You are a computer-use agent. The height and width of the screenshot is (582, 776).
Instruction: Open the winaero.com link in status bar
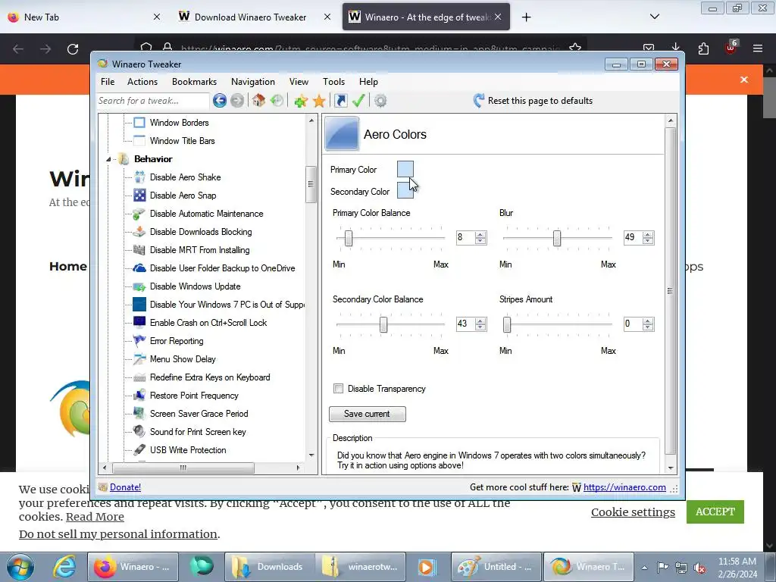coord(624,487)
